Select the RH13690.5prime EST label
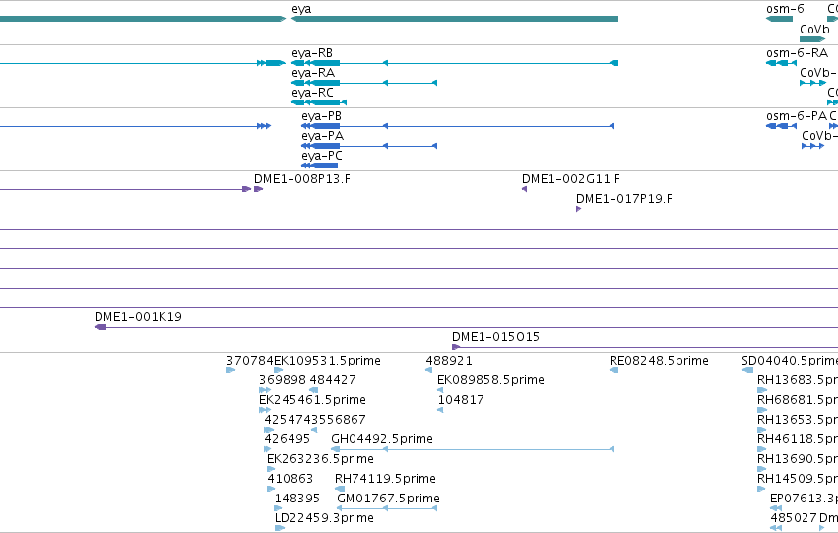 pyautogui.click(x=798, y=459)
